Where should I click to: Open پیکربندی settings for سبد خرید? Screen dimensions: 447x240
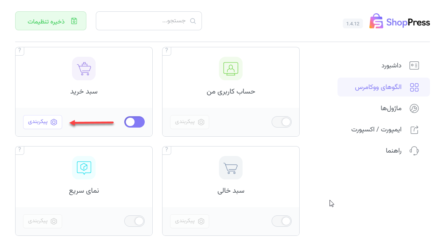tap(42, 122)
